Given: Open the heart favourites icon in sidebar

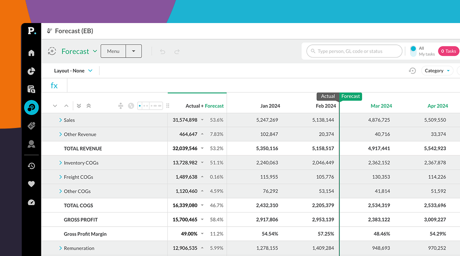Looking at the screenshot, I should pyautogui.click(x=32, y=184).
